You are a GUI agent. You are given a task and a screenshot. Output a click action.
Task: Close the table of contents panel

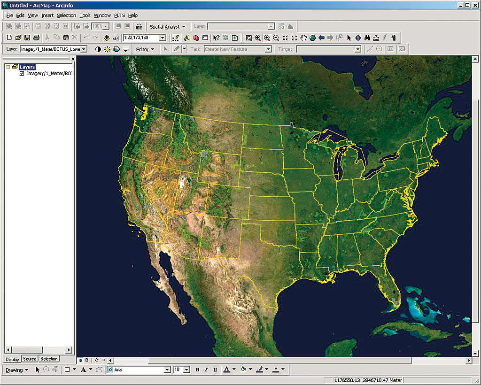pyautogui.click(x=73, y=59)
